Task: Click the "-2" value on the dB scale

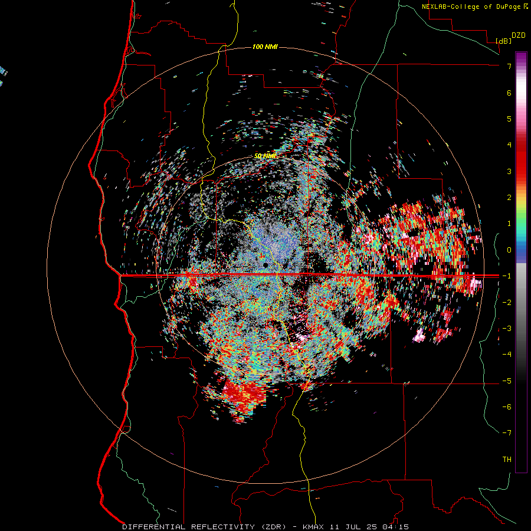Action: (507, 303)
